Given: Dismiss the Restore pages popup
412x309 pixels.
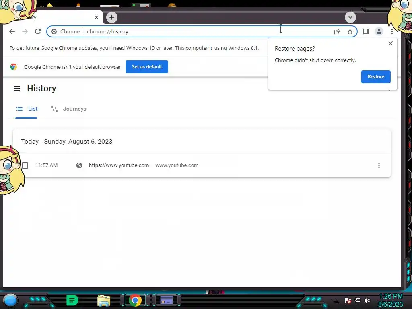Looking at the screenshot, I should pyautogui.click(x=390, y=43).
